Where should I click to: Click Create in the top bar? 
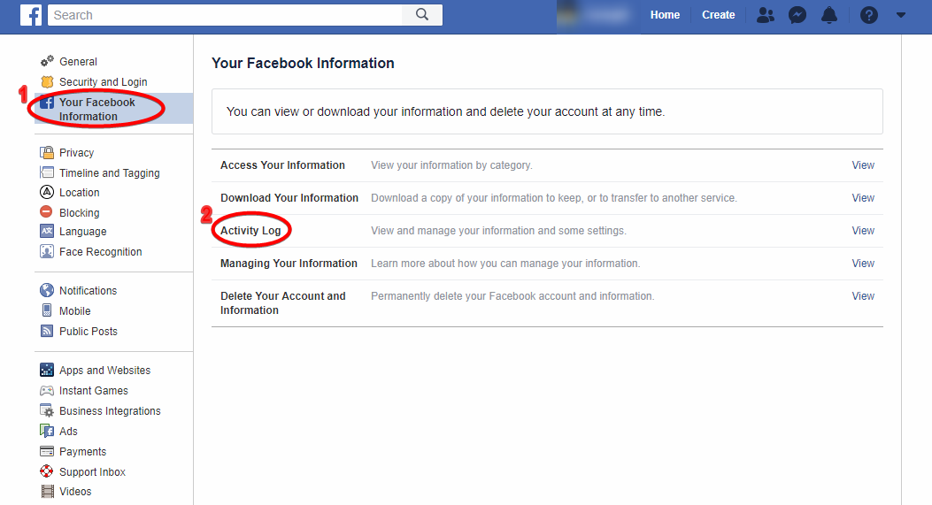tap(718, 15)
